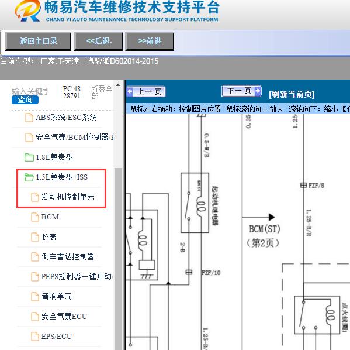Click file icon beside 安全气囊/BCM控制器
Screen dimensions: 350x350
(x=29, y=138)
